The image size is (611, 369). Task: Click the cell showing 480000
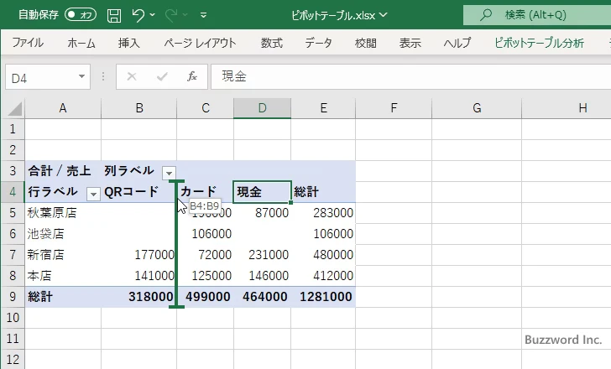[x=323, y=255]
